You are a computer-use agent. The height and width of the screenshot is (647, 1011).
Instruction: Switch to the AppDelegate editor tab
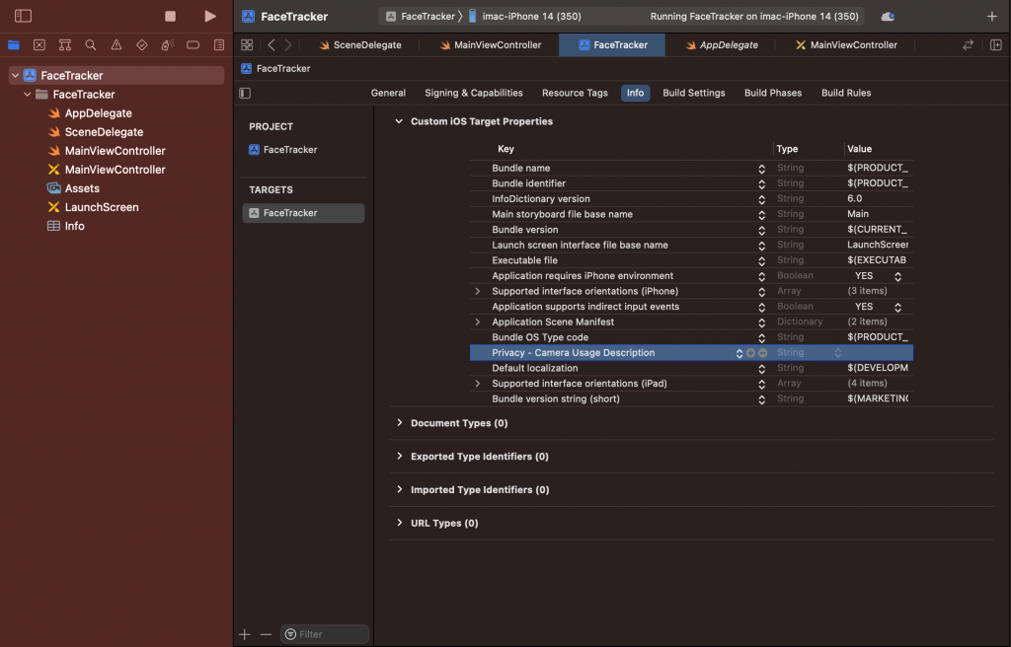point(722,45)
